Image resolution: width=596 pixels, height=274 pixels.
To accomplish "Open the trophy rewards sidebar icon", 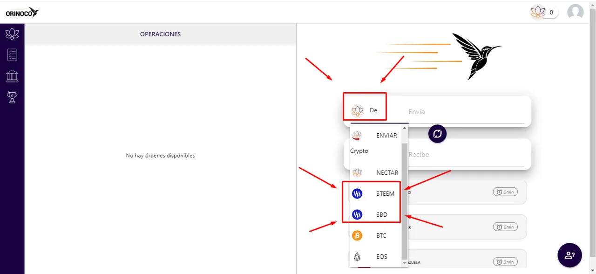I will click(x=12, y=97).
